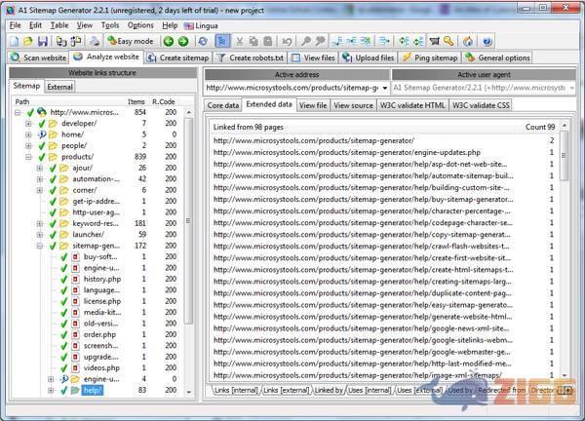This screenshot has height=421, width=585.
Task: Open the Options menu
Action: coord(140,25)
